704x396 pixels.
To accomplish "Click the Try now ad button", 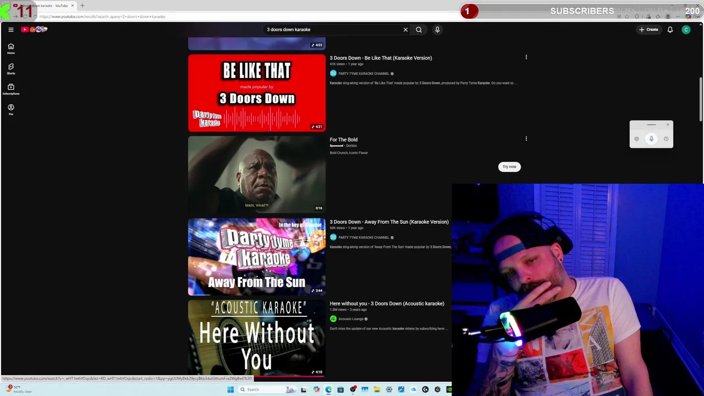I will (509, 167).
